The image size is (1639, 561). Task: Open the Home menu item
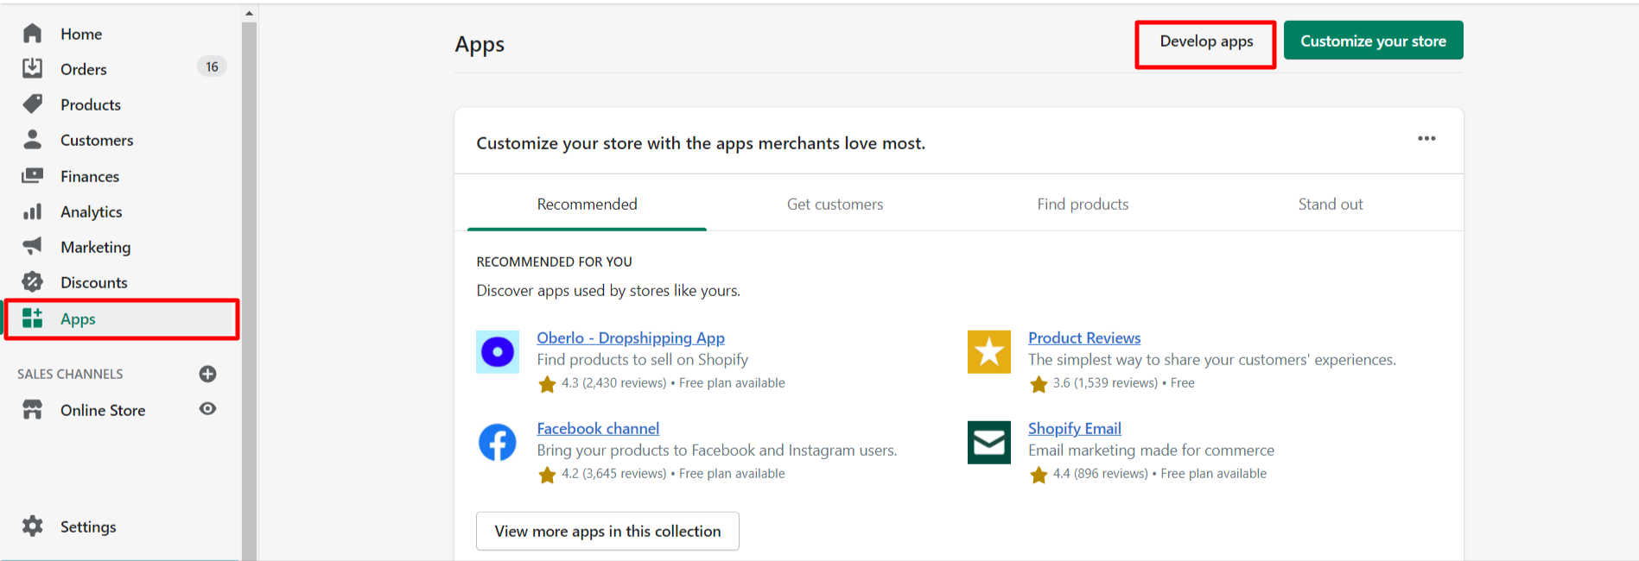coord(81,34)
